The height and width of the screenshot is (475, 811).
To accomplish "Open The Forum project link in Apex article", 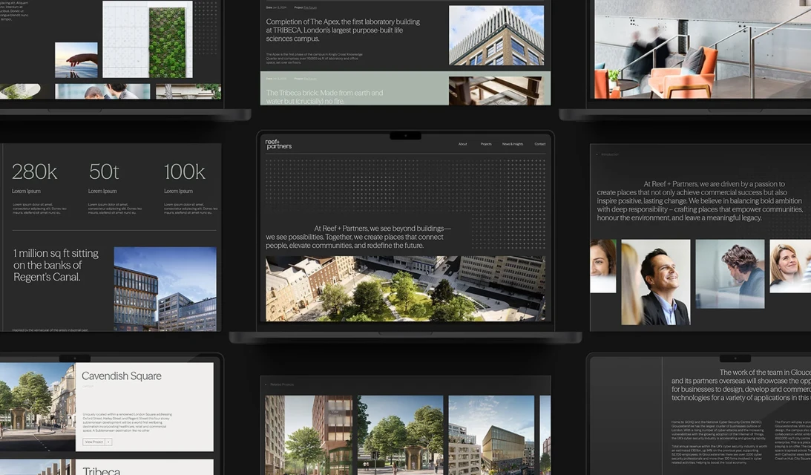I will pyautogui.click(x=310, y=7).
